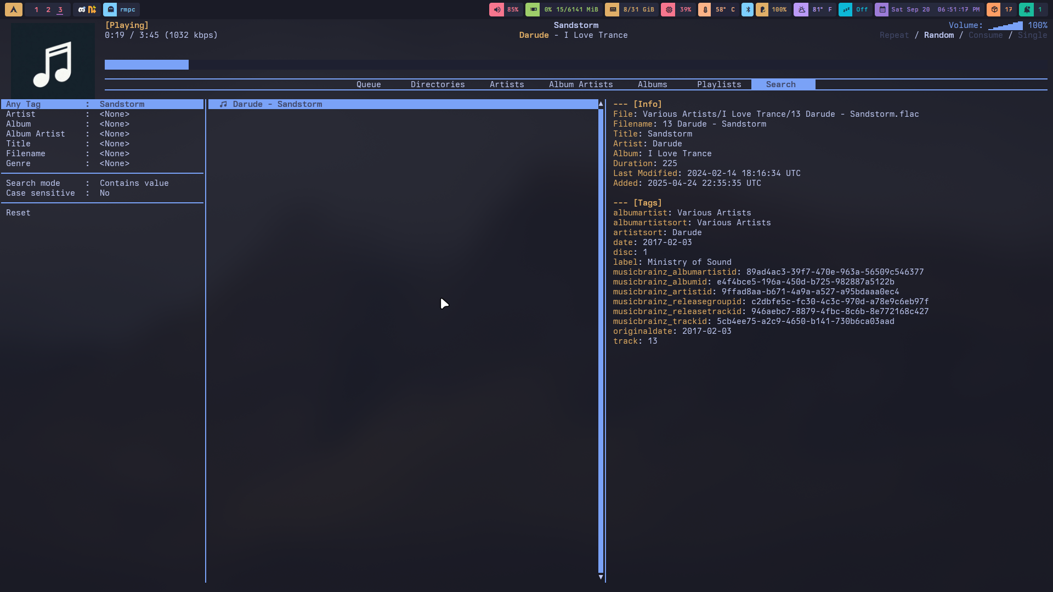
Task: Click the temperature thermometer icon
Action: 705,9
